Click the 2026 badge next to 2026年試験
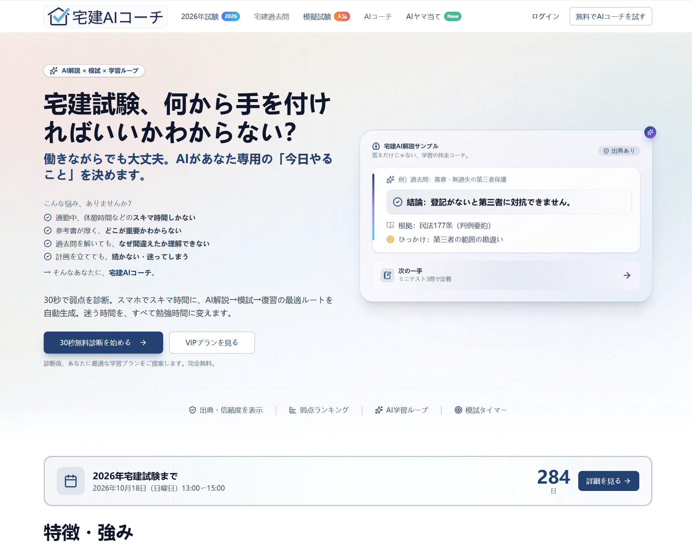The height and width of the screenshot is (549, 692). point(231,16)
